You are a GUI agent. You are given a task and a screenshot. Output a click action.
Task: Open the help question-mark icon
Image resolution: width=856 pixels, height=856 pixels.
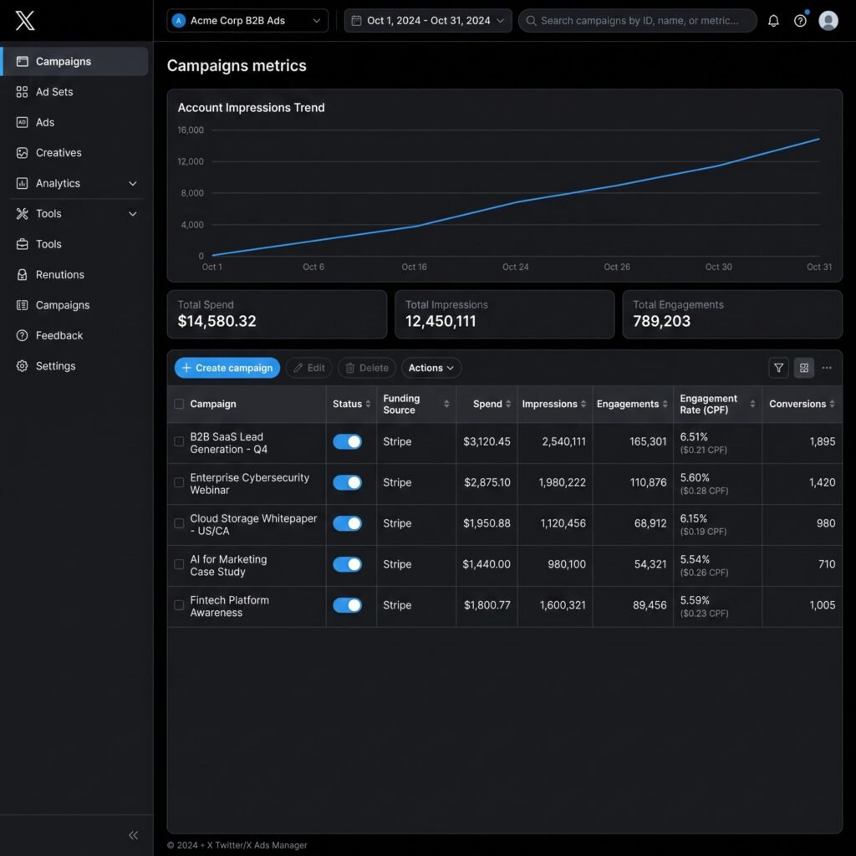[800, 21]
